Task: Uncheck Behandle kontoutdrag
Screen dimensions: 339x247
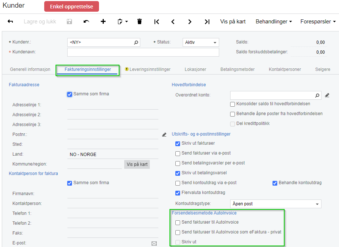Action: pyautogui.click(x=275, y=183)
